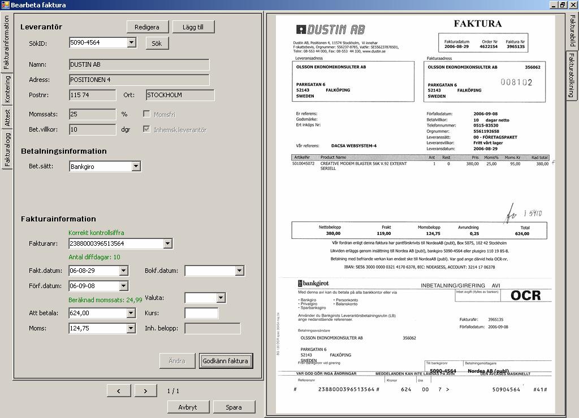The width and height of the screenshot is (579, 418).
Task: Click the Betalningsinformation heading
Action: [x=64, y=151]
